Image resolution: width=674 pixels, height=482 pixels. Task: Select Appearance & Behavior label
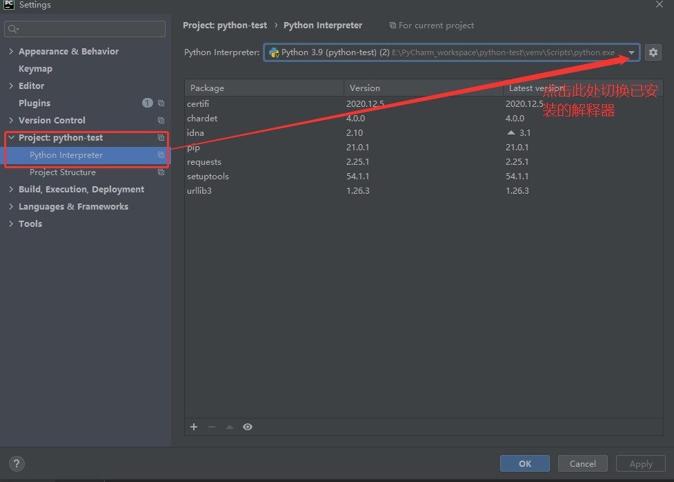pos(68,51)
